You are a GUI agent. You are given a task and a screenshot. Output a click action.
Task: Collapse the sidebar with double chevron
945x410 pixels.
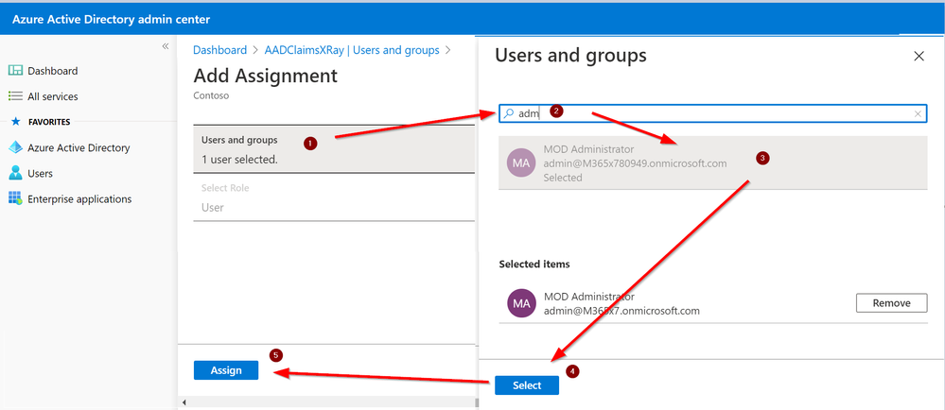click(166, 46)
